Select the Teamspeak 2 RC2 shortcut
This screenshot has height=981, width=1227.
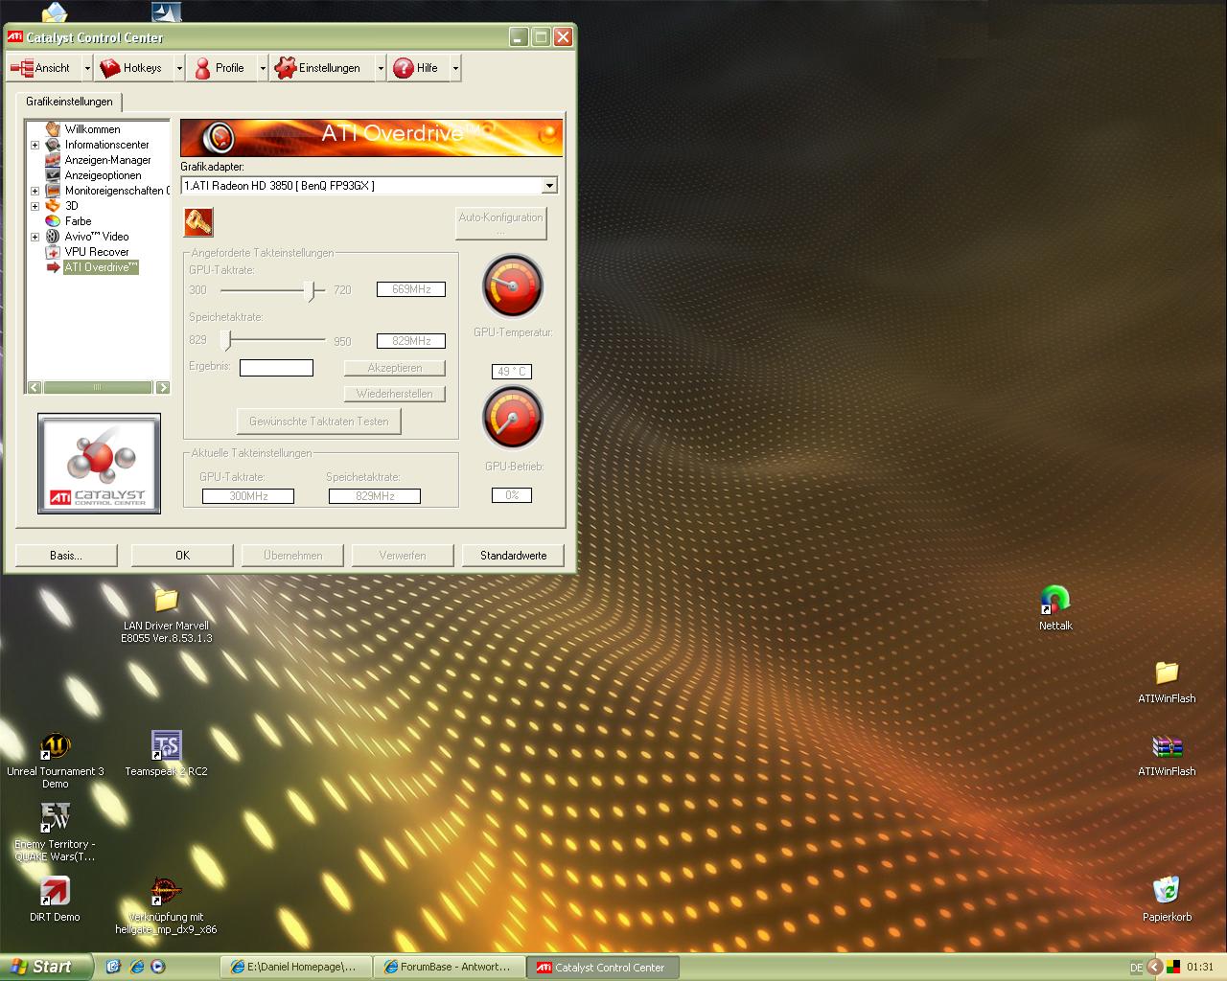click(166, 746)
